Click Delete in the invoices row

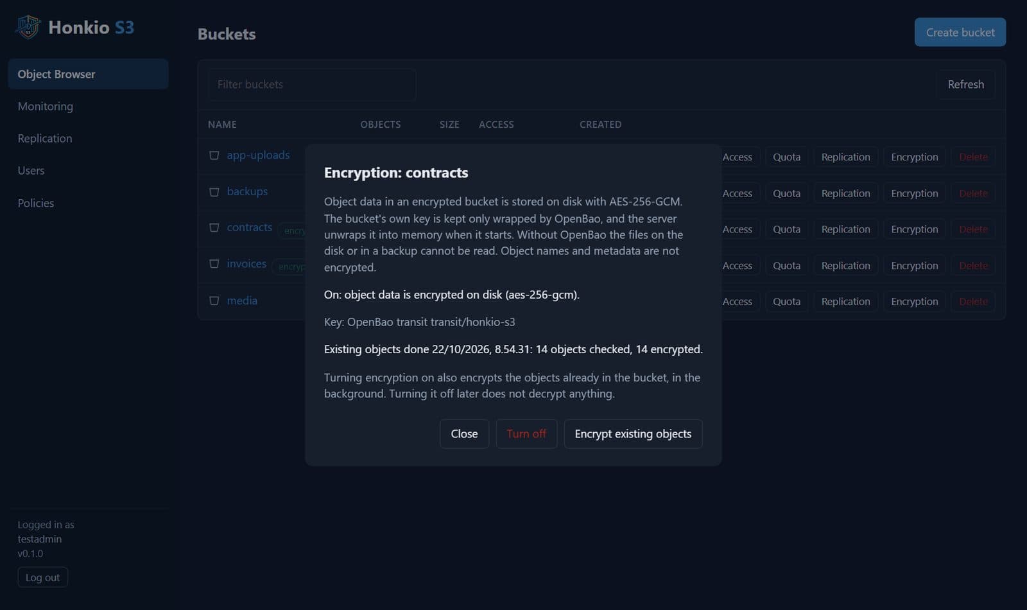coord(973,265)
